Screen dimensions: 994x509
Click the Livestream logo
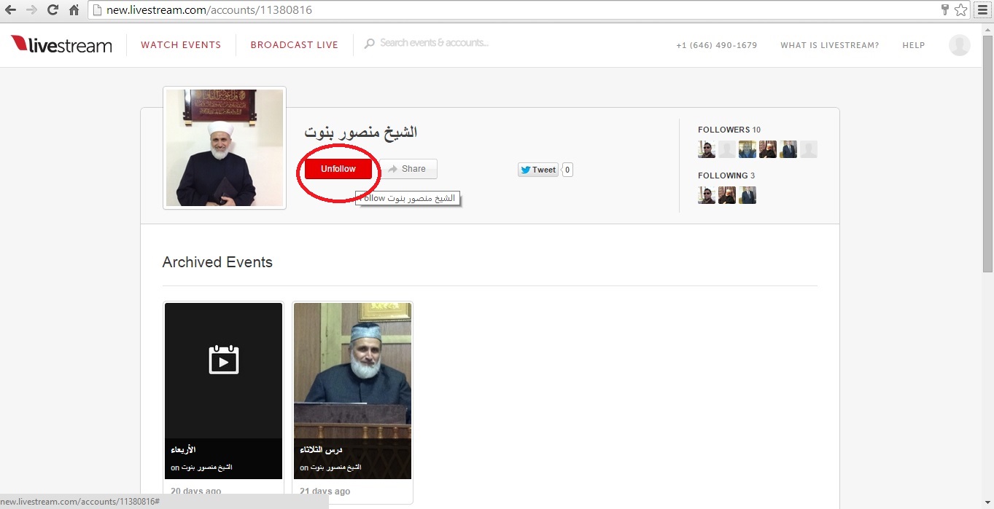[x=61, y=44]
